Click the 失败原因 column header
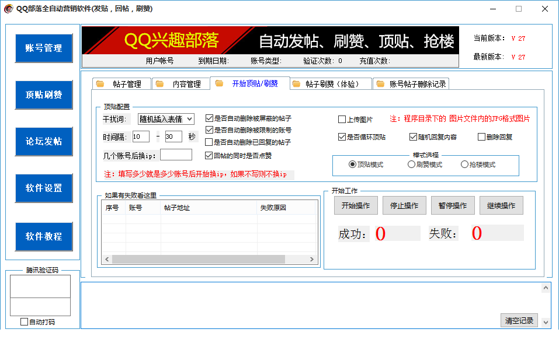Viewport: 559px width, 343px height. coord(286,208)
